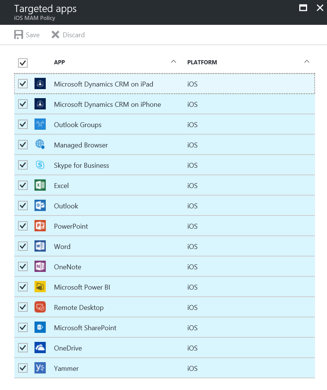The height and width of the screenshot is (390, 327).
Task: Click the APP column header
Action: (x=60, y=62)
